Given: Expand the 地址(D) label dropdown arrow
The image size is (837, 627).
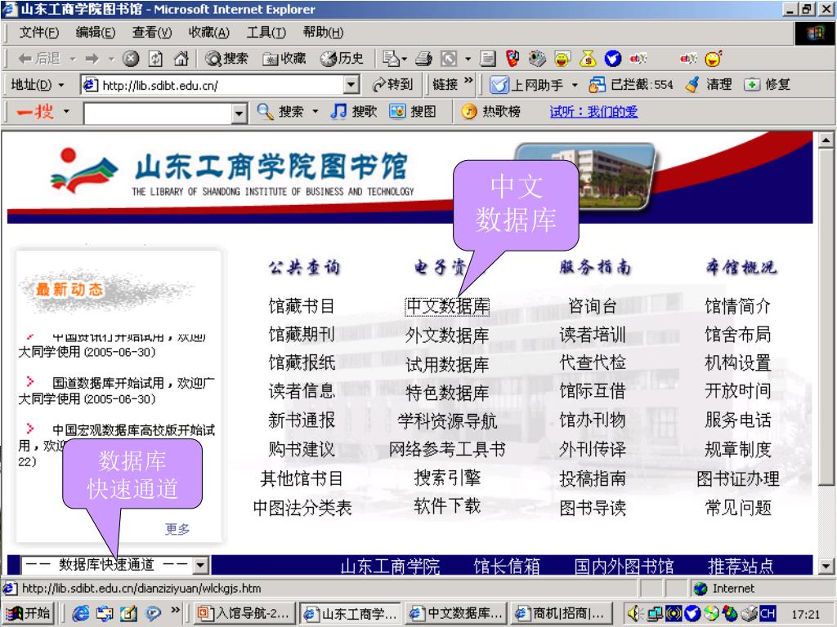Looking at the screenshot, I should (61, 85).
